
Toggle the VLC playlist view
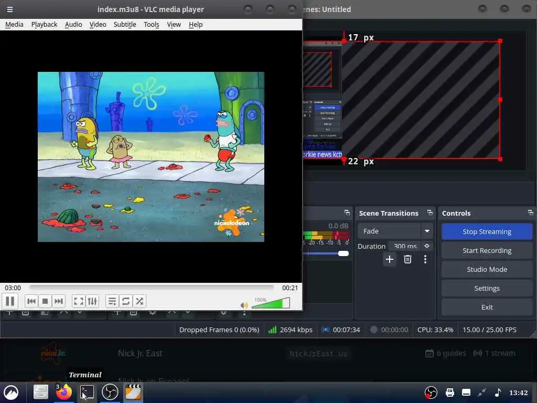click(x=112, y=301)
